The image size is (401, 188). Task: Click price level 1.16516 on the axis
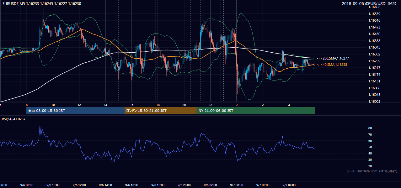coord(374,20)
